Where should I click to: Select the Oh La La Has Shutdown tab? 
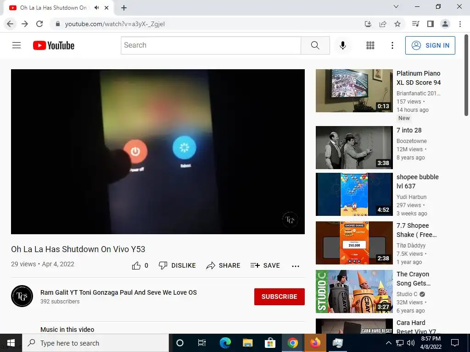[58, 8]
